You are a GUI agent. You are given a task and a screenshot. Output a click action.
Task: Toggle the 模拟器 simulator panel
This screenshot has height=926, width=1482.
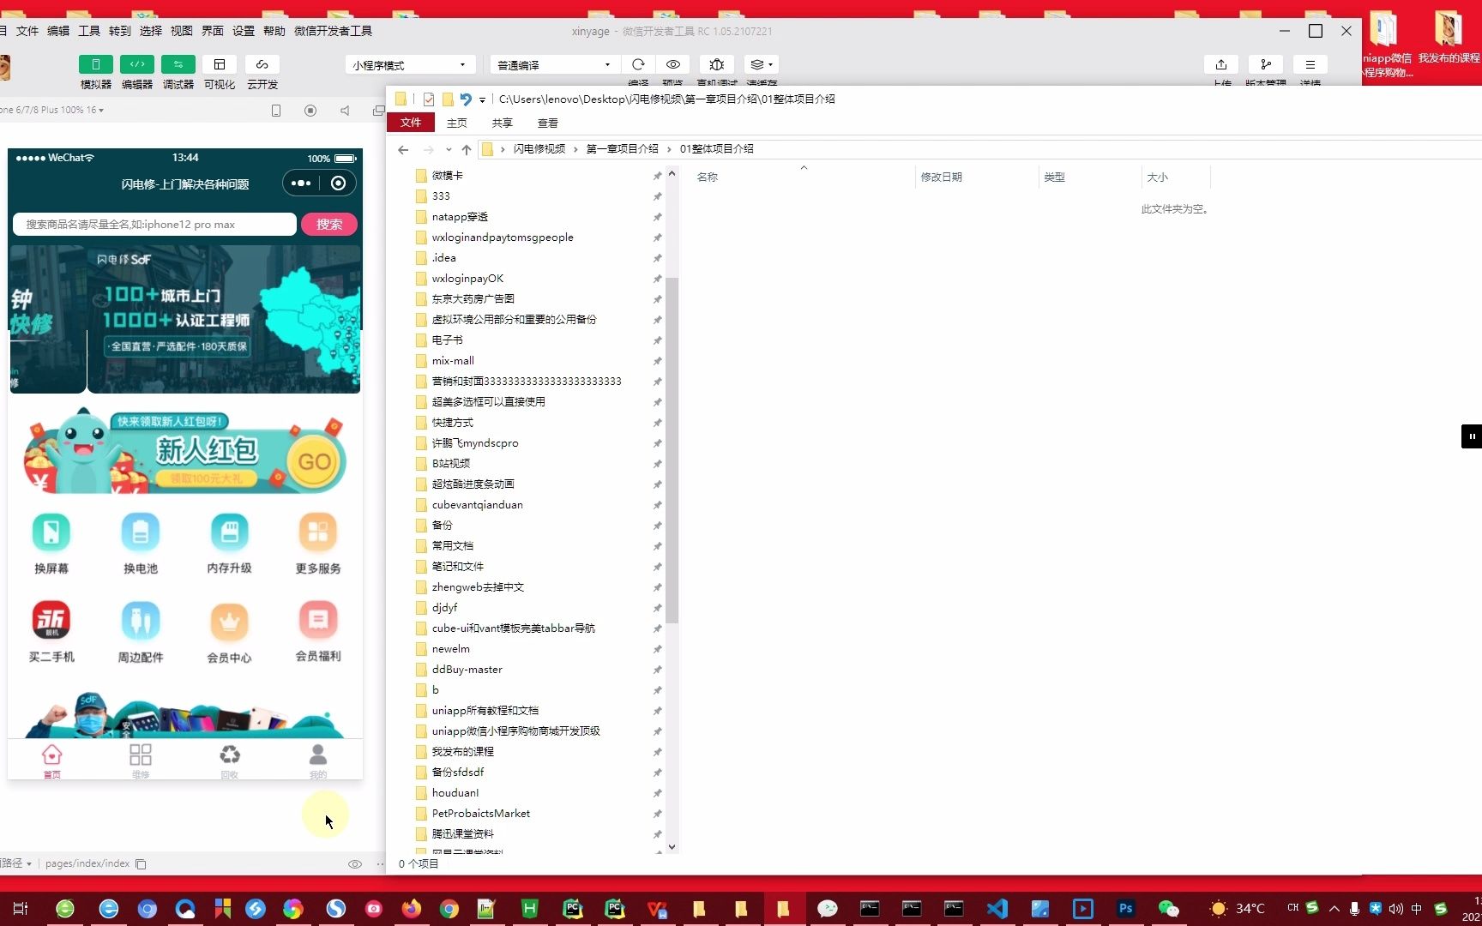(x=96, y=64)
